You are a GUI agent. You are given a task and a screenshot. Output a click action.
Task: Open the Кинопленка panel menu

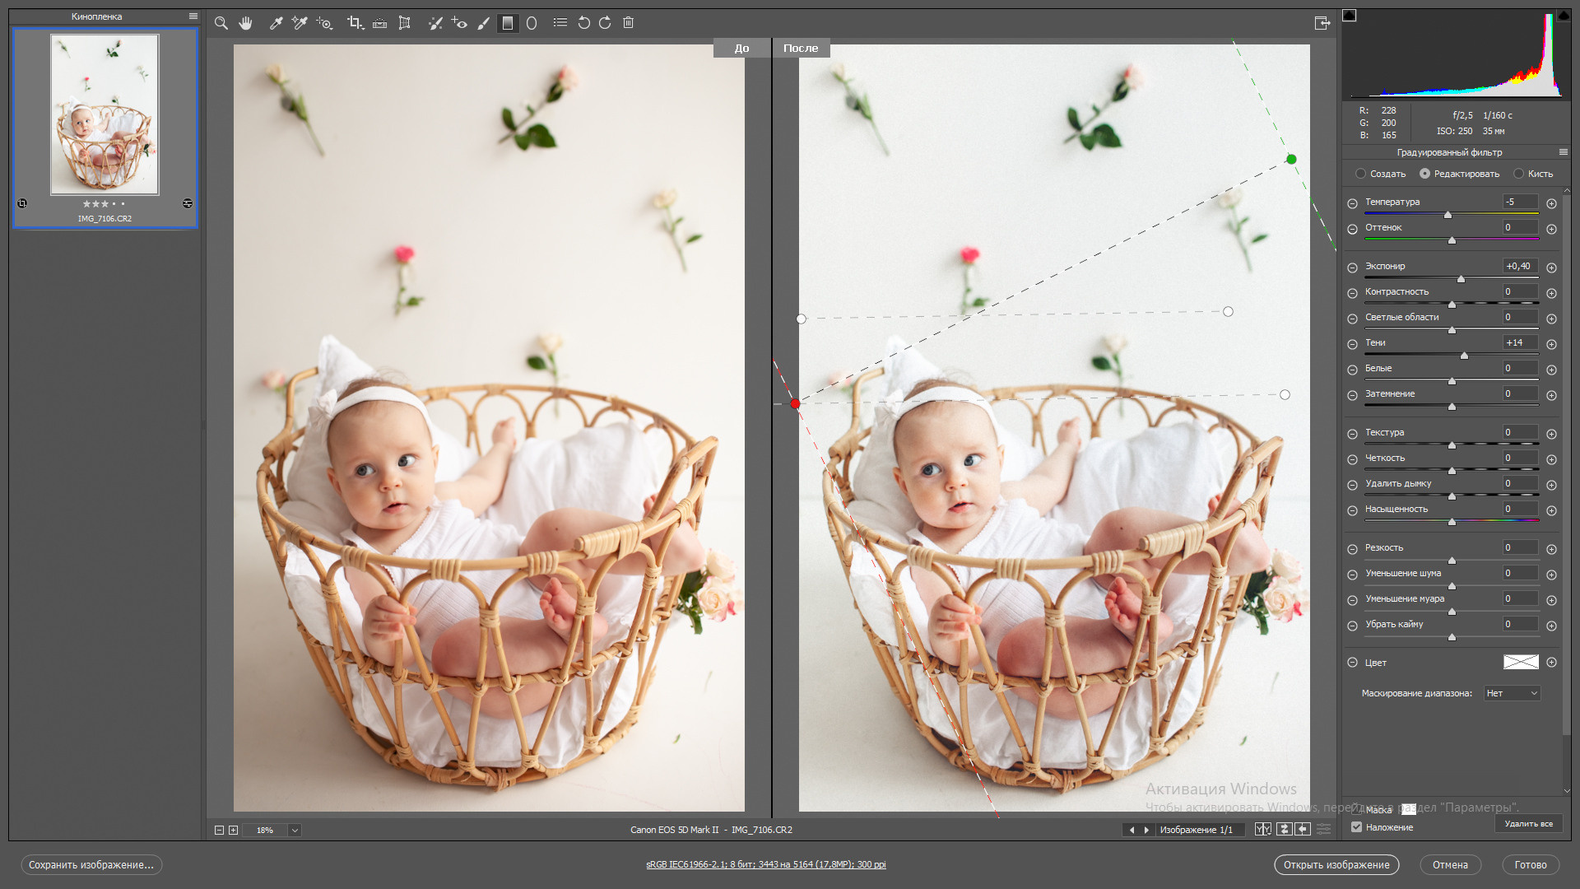[x=193, y=16]
